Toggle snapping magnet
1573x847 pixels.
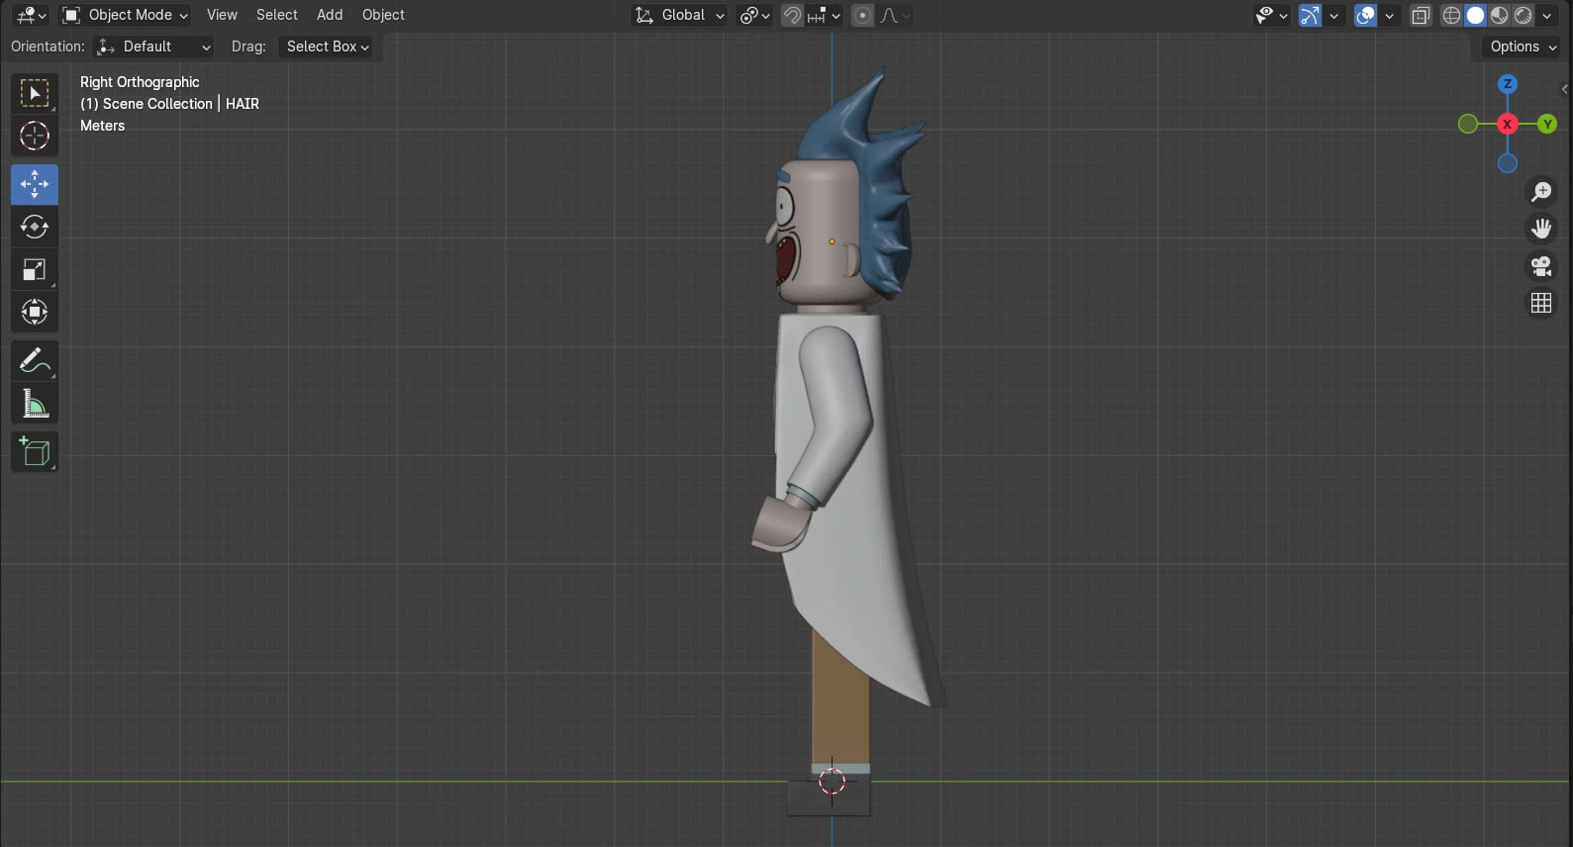[x=792, y=15]
